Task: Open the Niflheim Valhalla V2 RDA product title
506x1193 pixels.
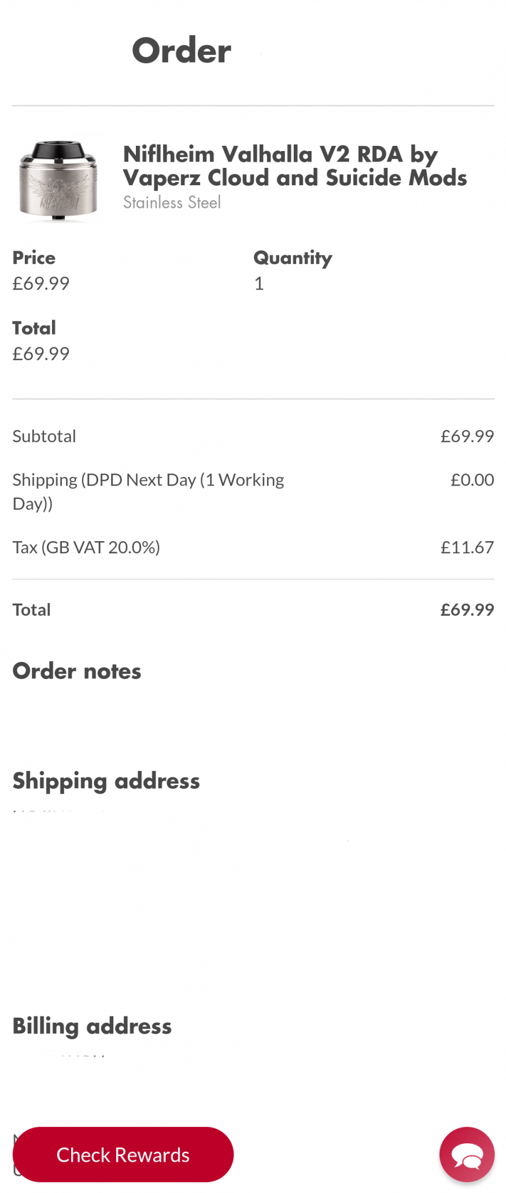Action: click(294, 166)
